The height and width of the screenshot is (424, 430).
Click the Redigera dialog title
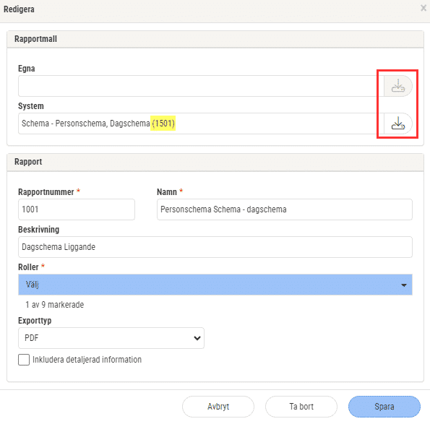click(x=19, y=9)
